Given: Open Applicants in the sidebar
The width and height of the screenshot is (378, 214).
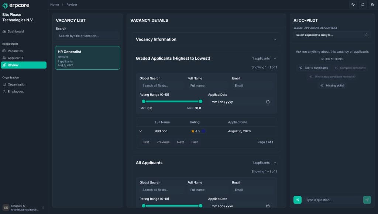Looking at the screenshot, I should tap(24, 58).
